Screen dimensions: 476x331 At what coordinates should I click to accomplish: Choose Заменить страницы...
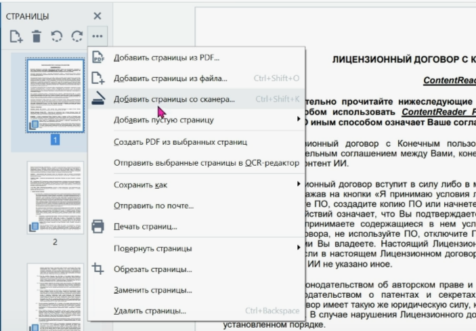196,290
